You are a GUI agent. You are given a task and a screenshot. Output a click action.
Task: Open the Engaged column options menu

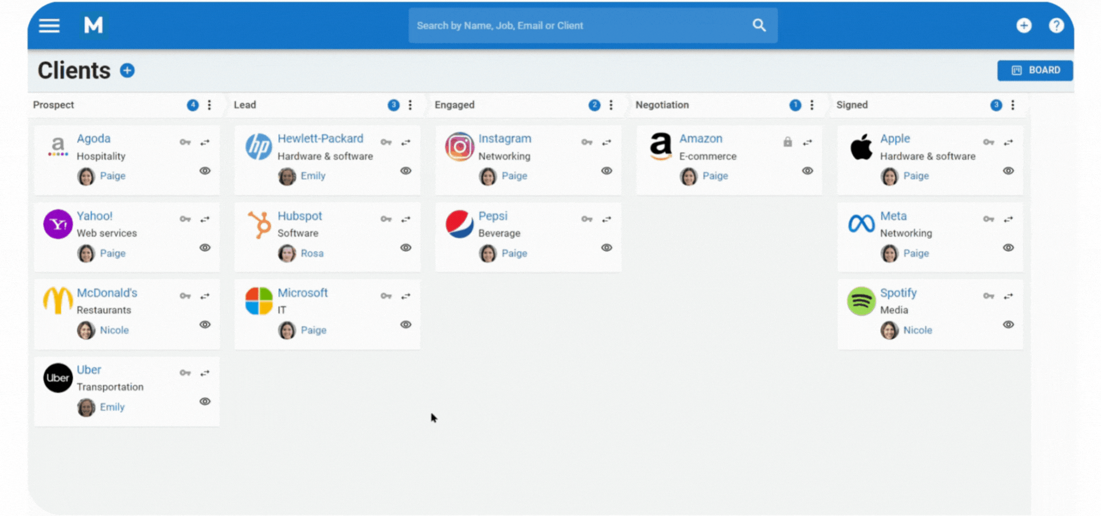[611, 105]
